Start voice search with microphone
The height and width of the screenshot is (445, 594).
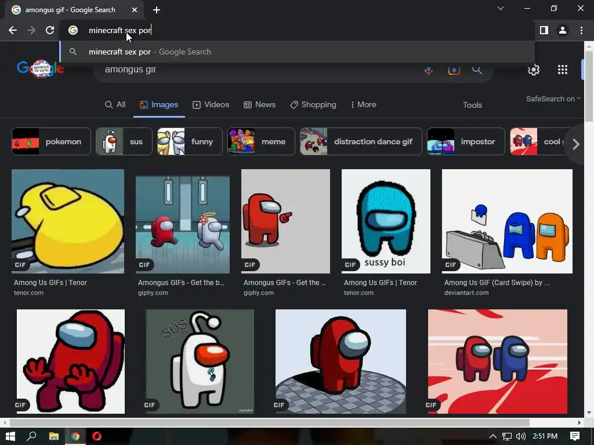pyautogui.click(x=429, y=70)
